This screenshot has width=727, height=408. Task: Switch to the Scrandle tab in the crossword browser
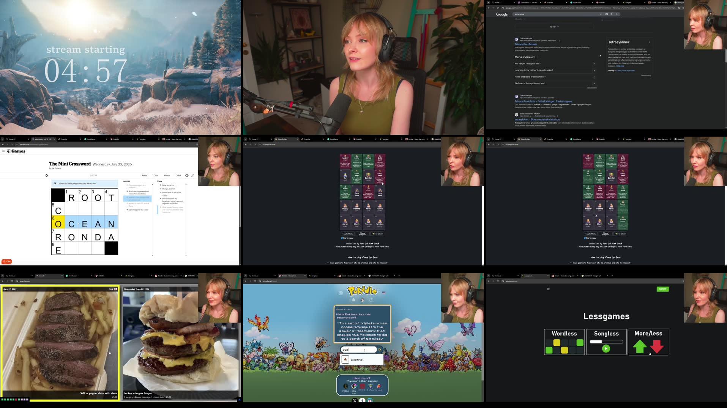coord(69,139)
